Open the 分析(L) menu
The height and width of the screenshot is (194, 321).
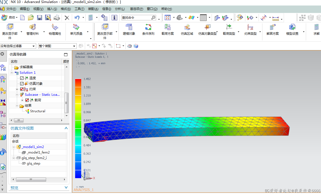tap(120, 9)
